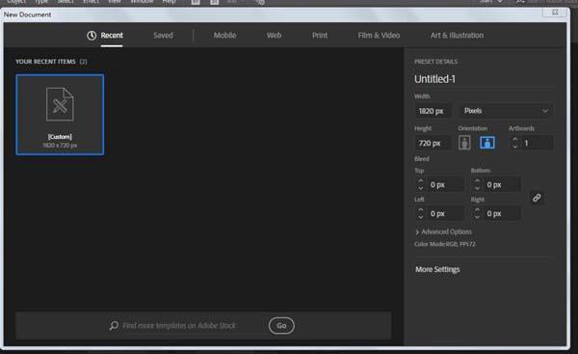Decrease Left bleed using down arrow
This screenshot has width=578, height=354.
point(421,217)
